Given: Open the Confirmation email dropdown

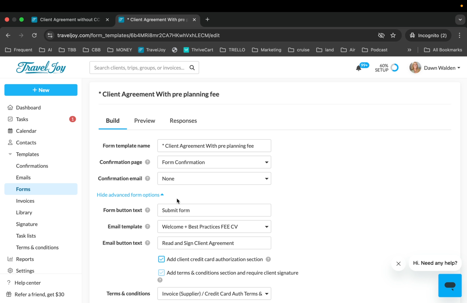Looking at the screenshot, I should (214, 179).
